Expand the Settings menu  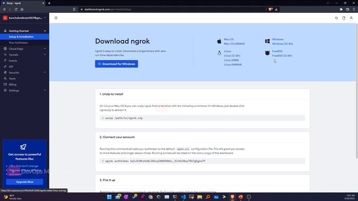coord(45,90)
